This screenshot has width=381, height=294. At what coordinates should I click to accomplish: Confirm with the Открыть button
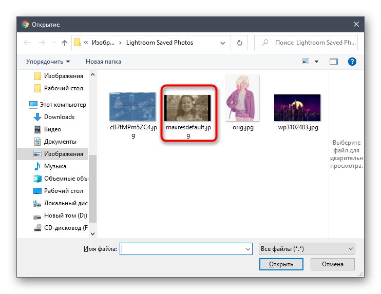pos(281,264)
